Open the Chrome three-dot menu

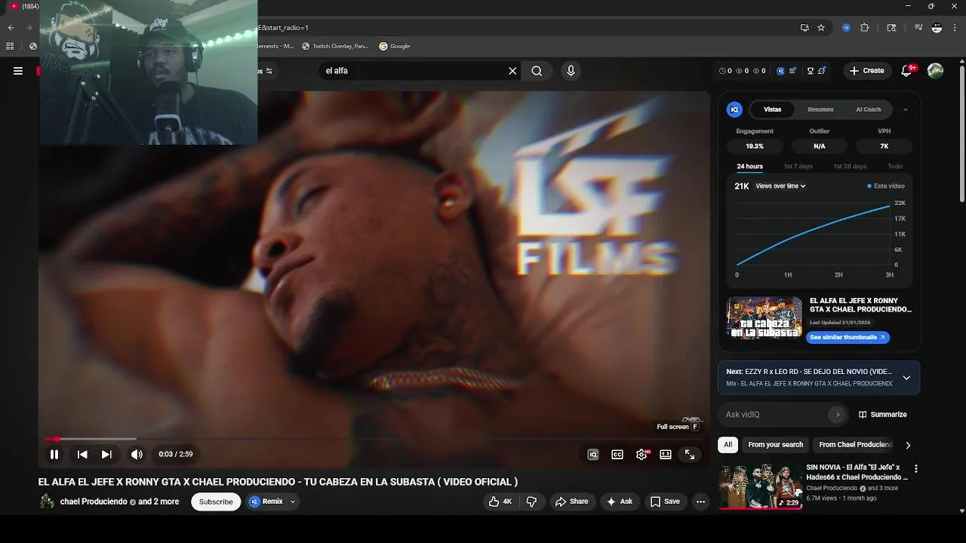coord(955,28)
